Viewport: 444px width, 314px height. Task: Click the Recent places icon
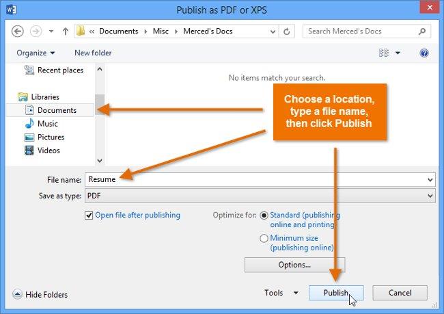29,70
